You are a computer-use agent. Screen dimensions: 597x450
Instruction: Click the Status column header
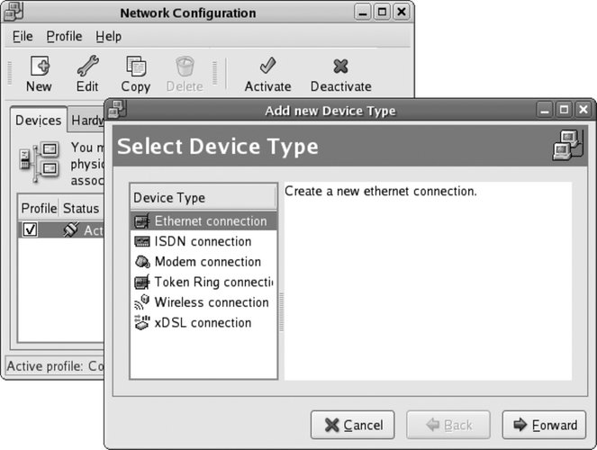[80, 208]
